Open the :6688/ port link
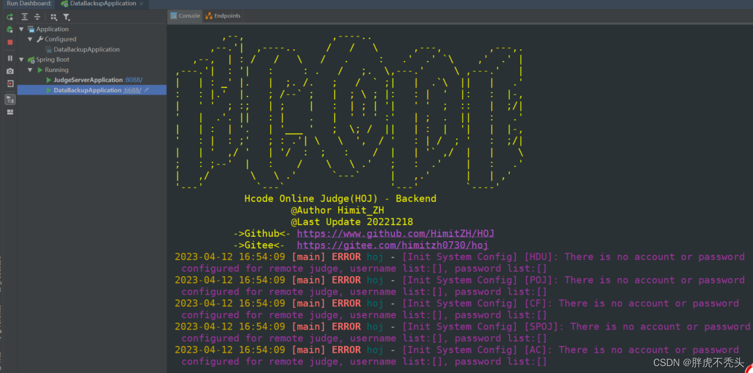Screen dimensions: 753x373 [x=132, y=90]
